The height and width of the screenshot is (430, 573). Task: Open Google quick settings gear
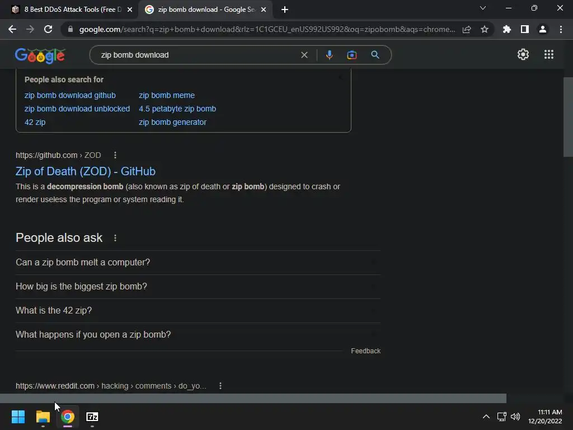(523, 54)
